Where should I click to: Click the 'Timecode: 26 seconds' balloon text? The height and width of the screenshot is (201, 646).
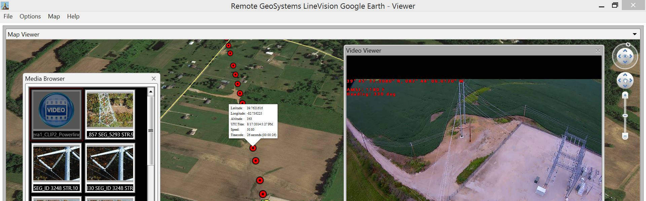tap(253, 135)
